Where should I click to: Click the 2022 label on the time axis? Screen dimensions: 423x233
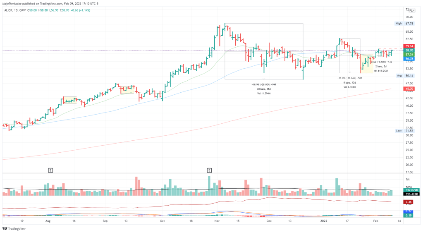324,221
